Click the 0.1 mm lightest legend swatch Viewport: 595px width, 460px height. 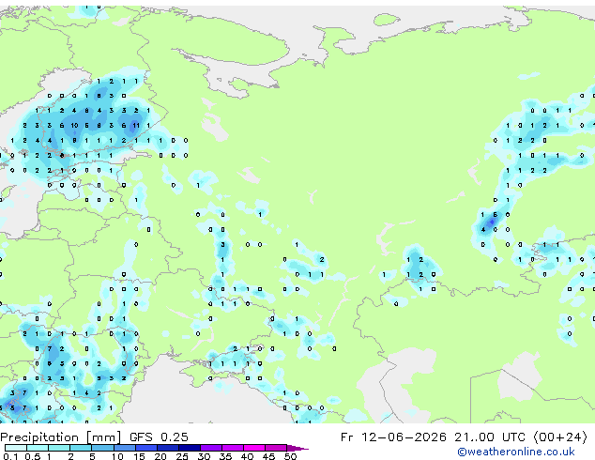16,448
